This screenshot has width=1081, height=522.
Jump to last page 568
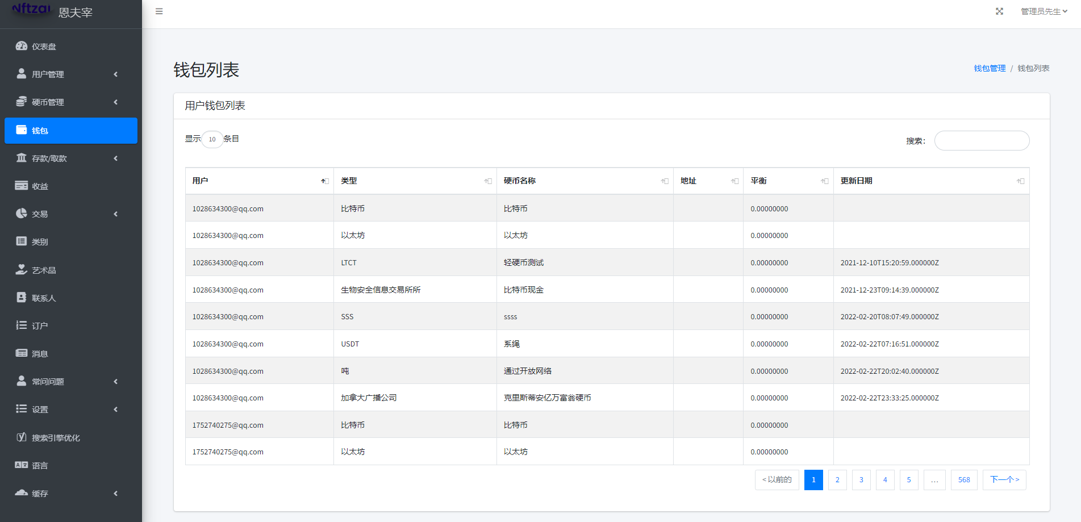tap(964, 480)
